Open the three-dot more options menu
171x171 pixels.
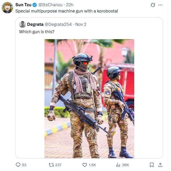point(160,5)
